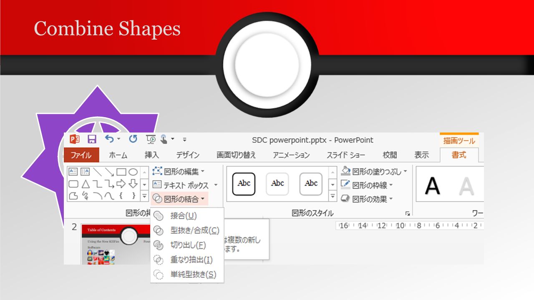Screen dimensions: 534x300
Task: Apply the black A WordArt style
Action: point(433,185)
